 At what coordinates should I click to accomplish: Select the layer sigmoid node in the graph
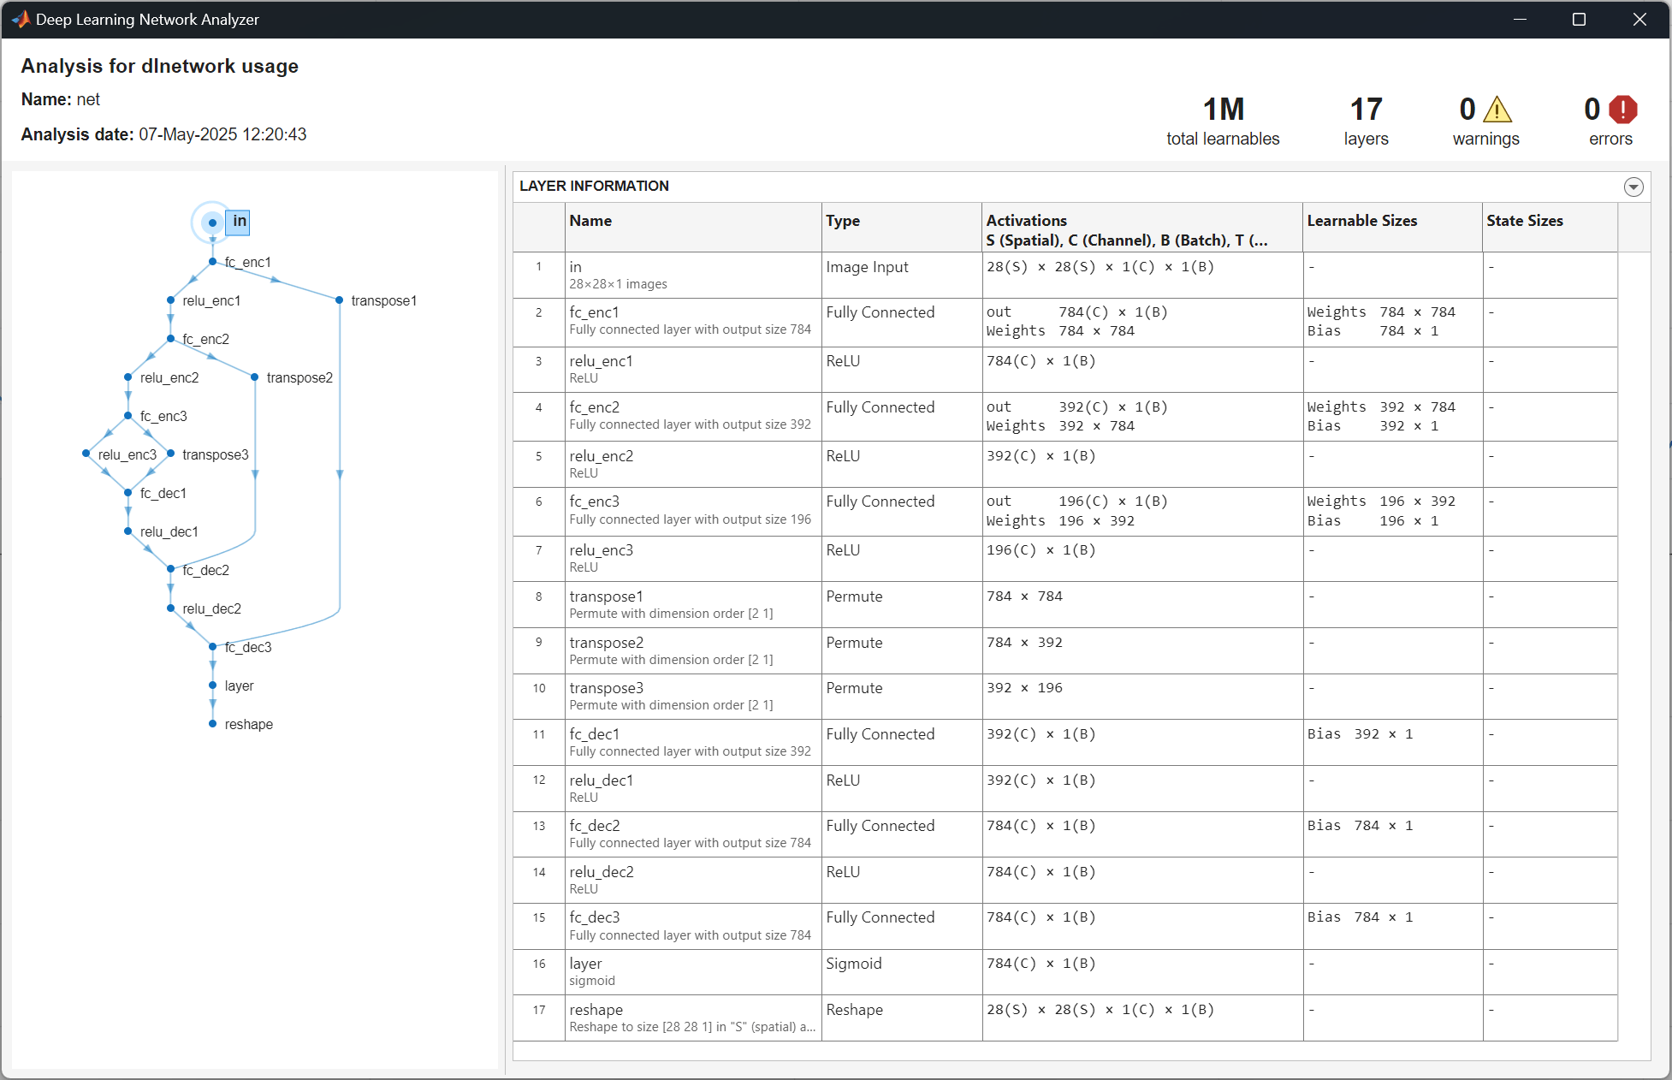[x=212, y=685]
